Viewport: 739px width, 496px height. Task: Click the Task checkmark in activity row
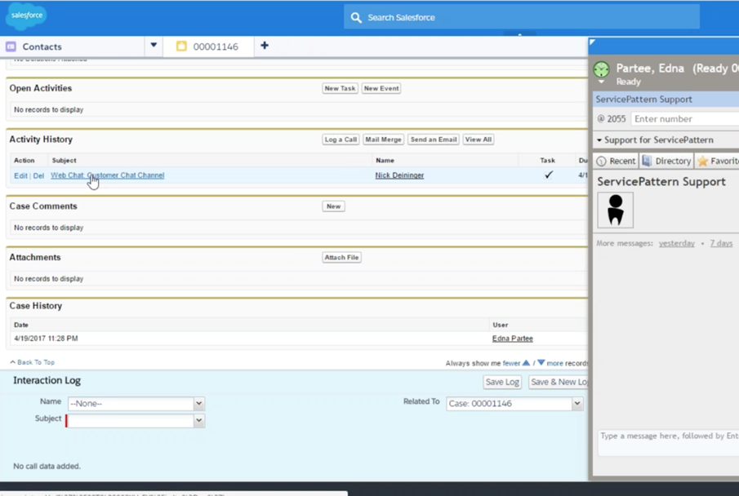click(548, 175)
